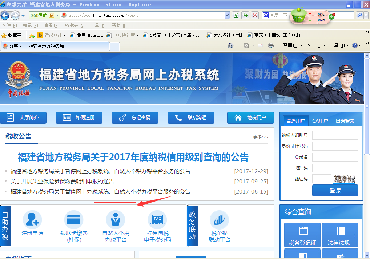Open the 工具 command bar dropdown
The image size is (370, 259).
pyautogui.click(x=339, y=45)
